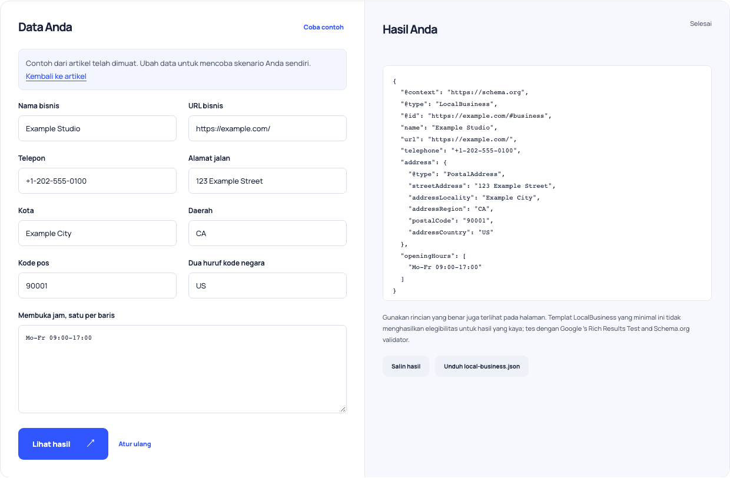Click the "openingHours" line in JSON output
Image resolution: width=730 pixels, height=478 pixels.
pos(433,256)
